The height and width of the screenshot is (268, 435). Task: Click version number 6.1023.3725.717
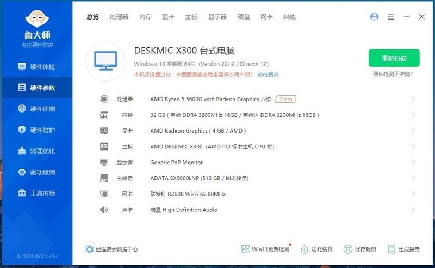click(37, 256)
